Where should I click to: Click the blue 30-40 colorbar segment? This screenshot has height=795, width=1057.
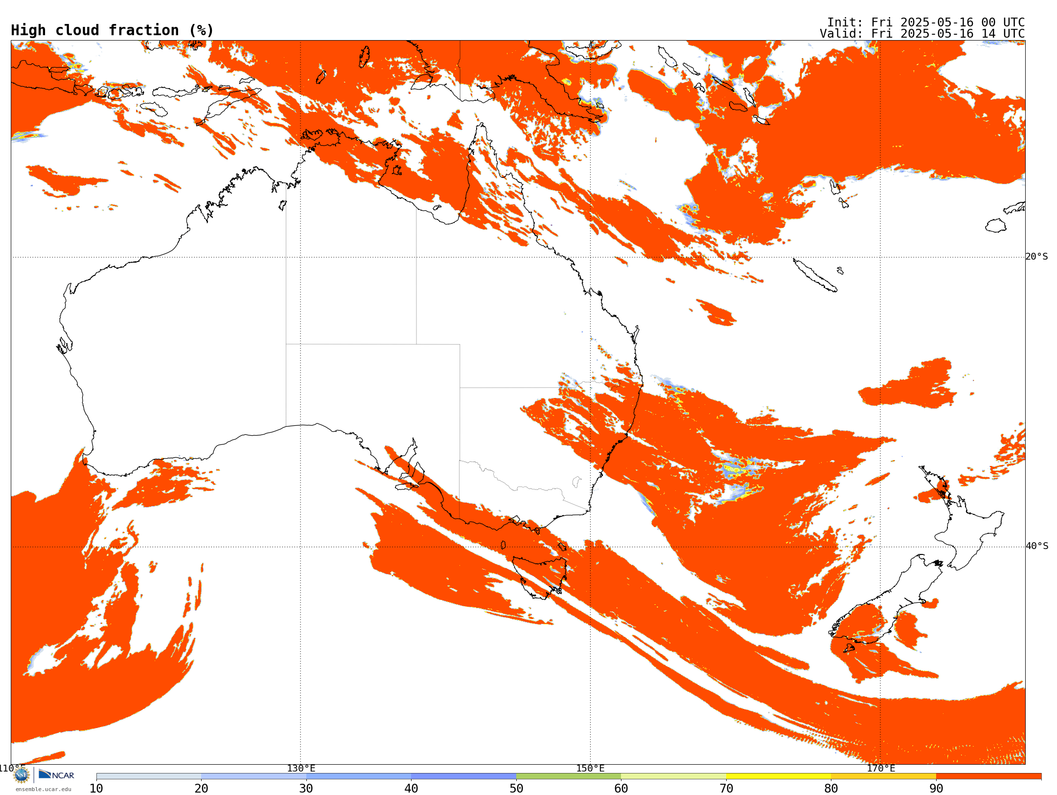click(x=359, y=776)
